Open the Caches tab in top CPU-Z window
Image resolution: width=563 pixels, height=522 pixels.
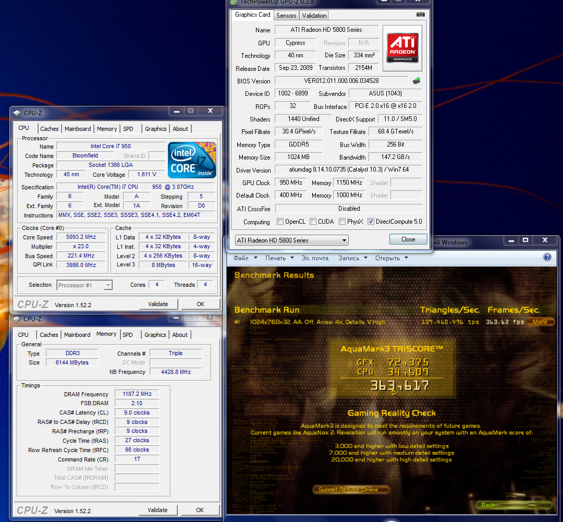click(49, 129)
